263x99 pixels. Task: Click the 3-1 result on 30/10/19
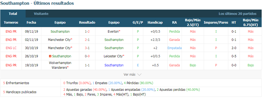pos(87,48)
